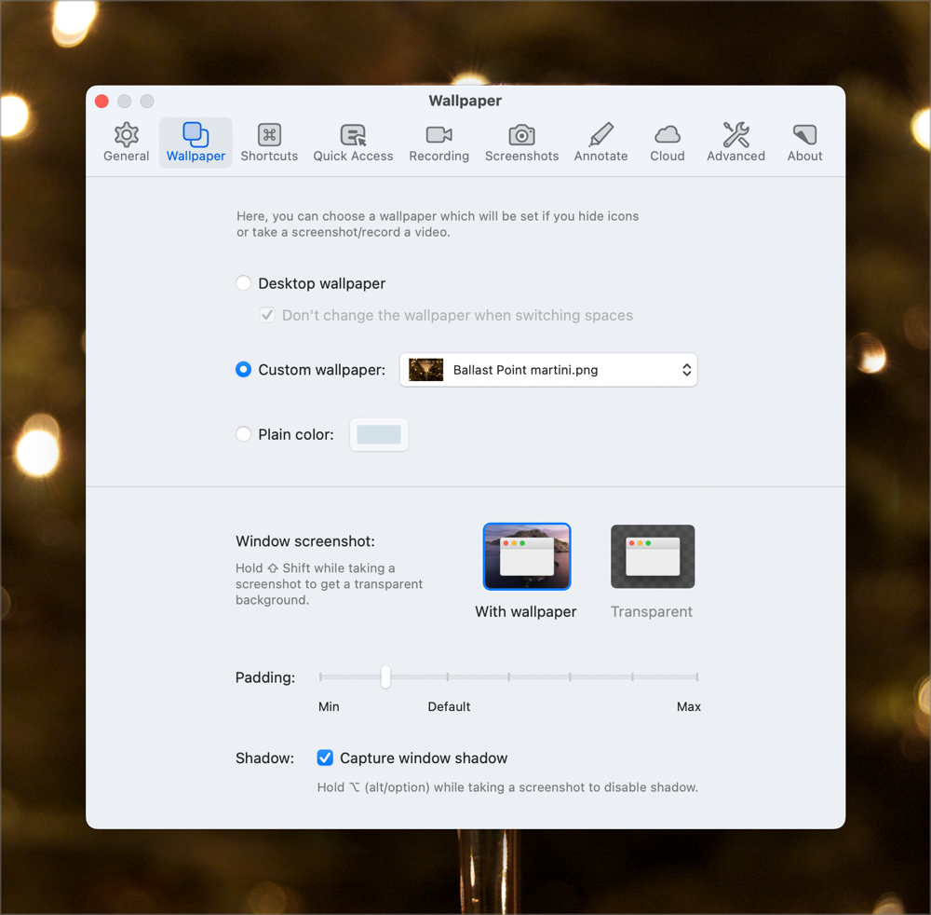Select the Annotate pencil icon
This screenshot has height=915, width=931.
coord(600,135)
